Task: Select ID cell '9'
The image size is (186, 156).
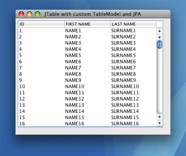Action: coord(41,80)
